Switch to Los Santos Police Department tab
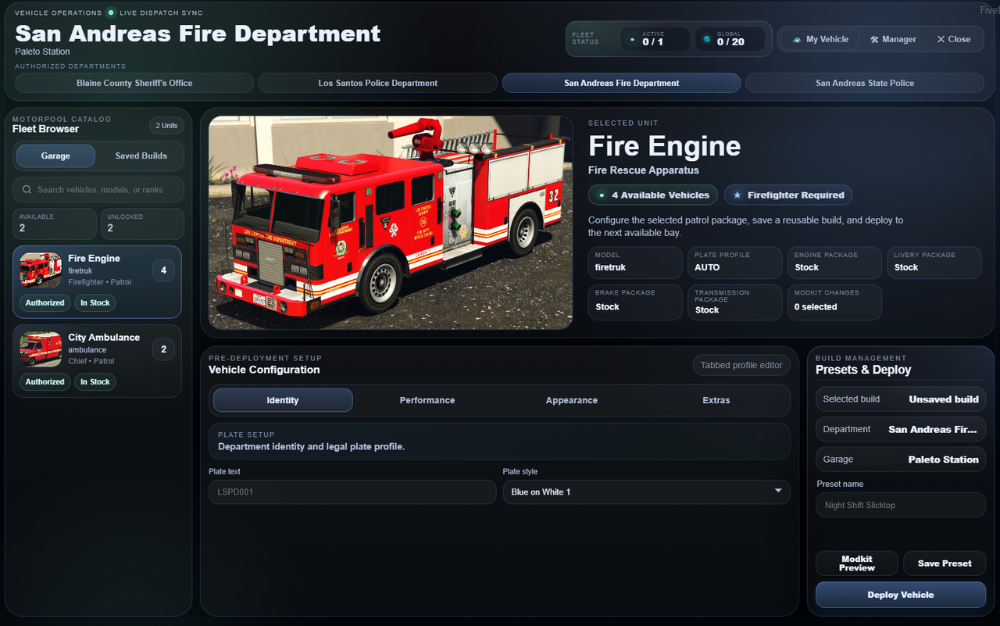The image size is (1000, 626). pyautogui.click(x=378, y=83)
